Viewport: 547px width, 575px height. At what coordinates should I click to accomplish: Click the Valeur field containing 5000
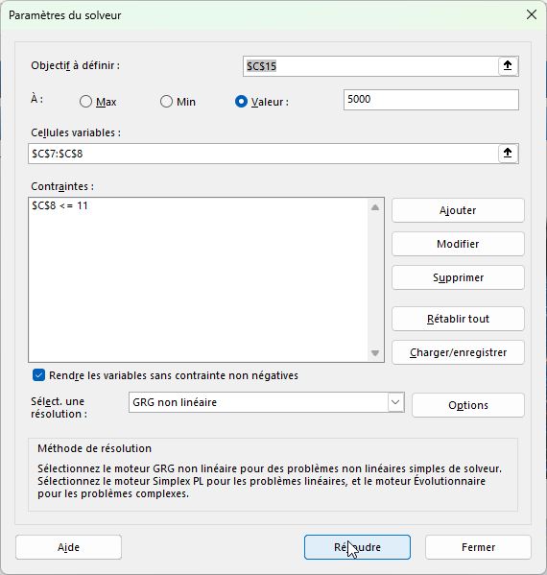431,100
